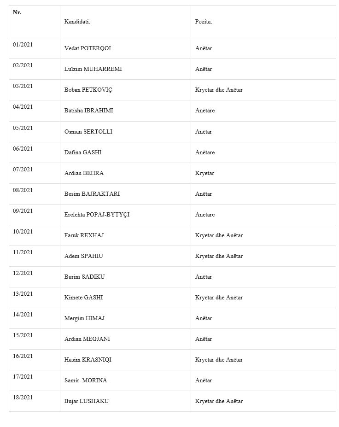Click the Kandidati column header
The width and height of the screenshot is (339, 427).
[77, 22]
